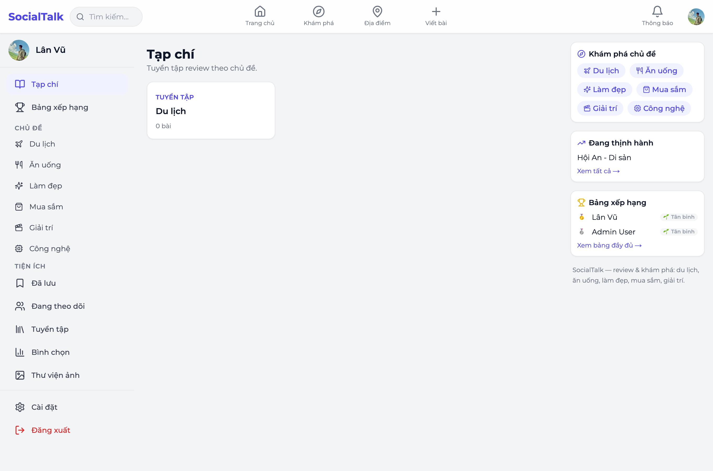Click Xem tất cả link

(598, 171)
